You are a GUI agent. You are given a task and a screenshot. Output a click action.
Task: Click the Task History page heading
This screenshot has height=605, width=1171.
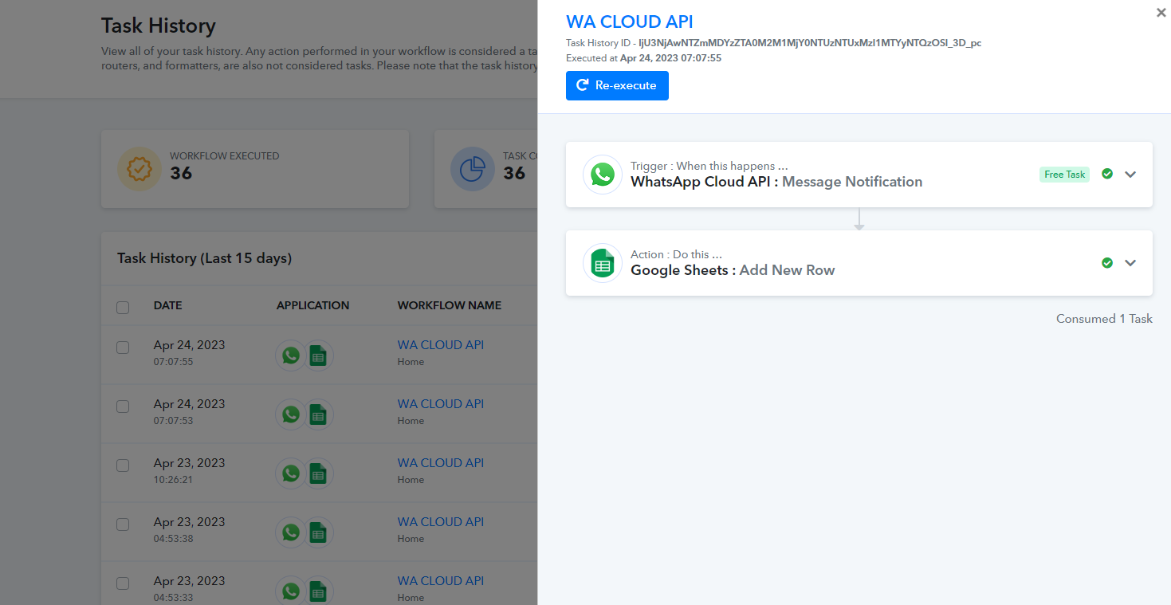[x=159, y=26]
